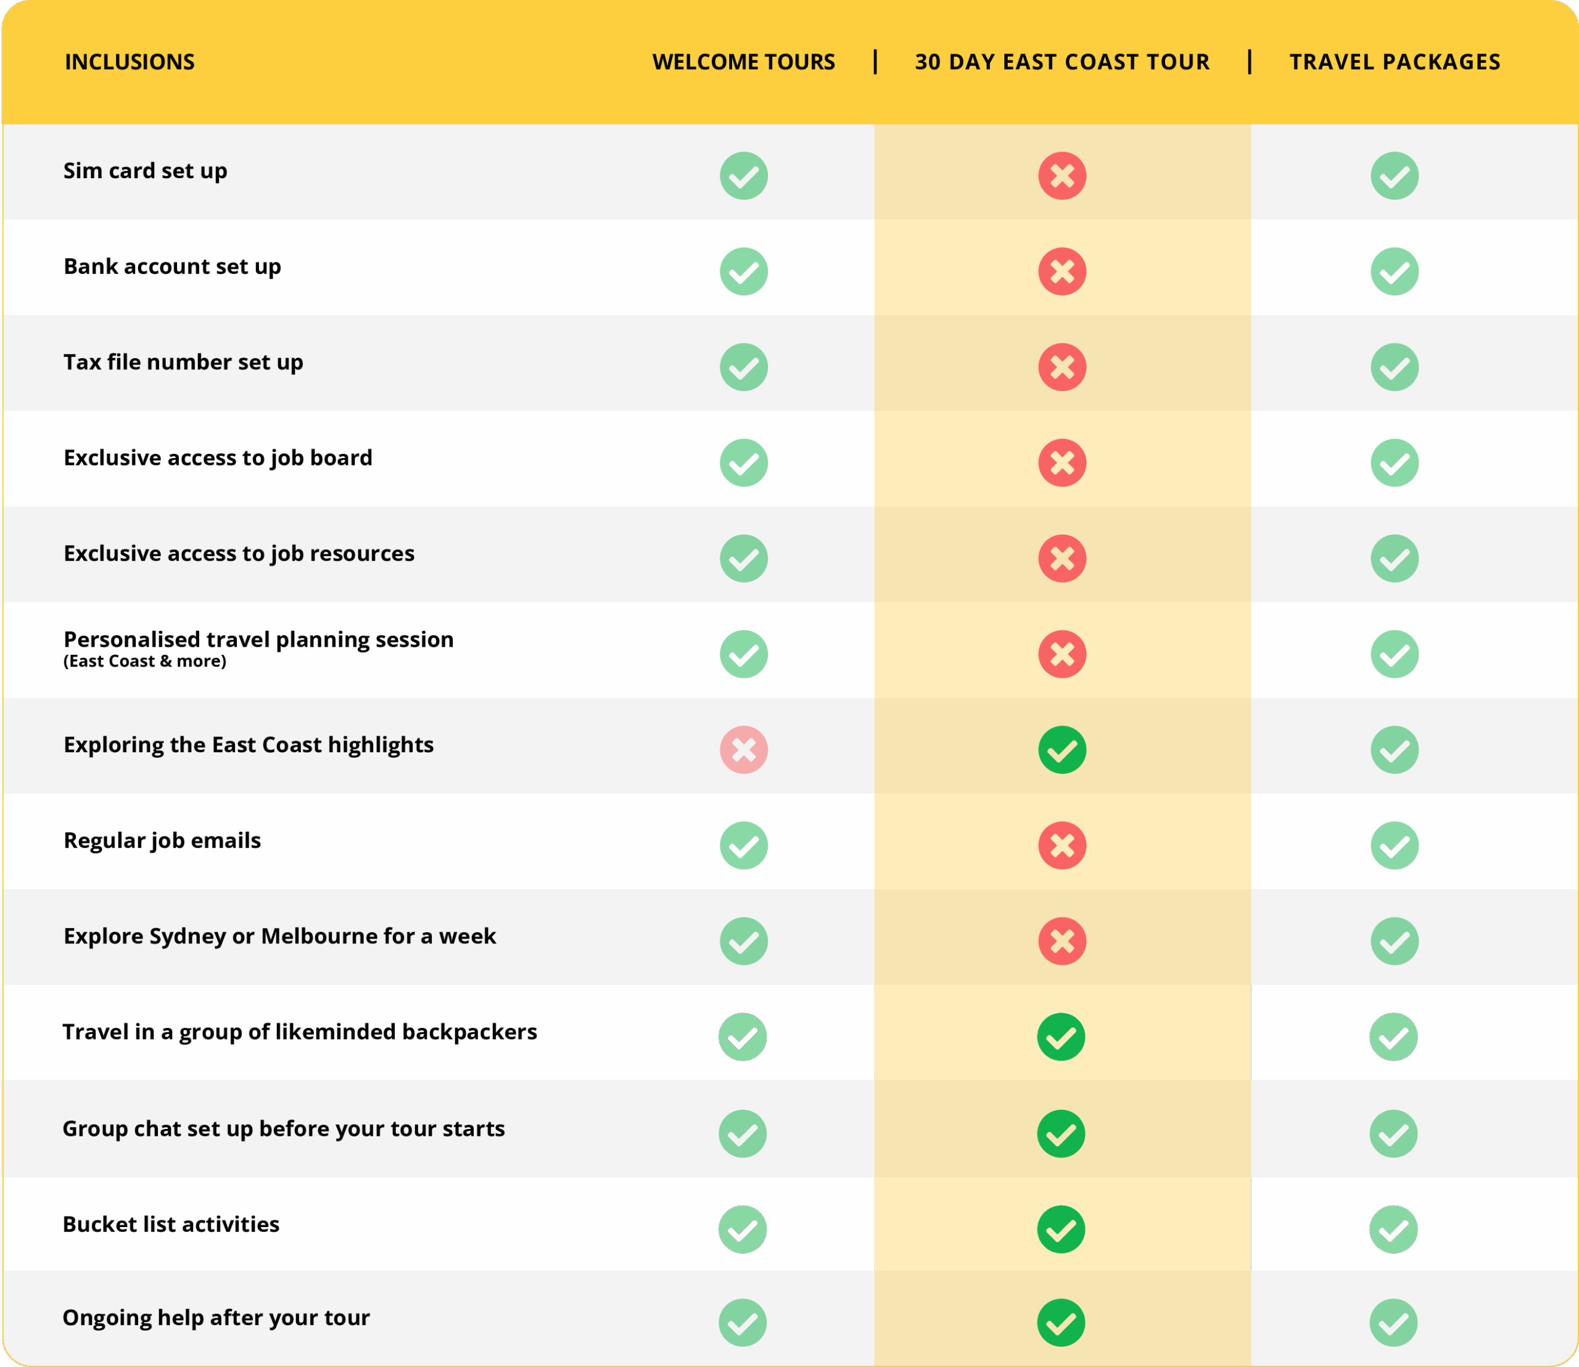Screen dimensions: 1579x1367
Task: Click Welcome Tours check for Exclusive job board access
Action: point(743,463)
